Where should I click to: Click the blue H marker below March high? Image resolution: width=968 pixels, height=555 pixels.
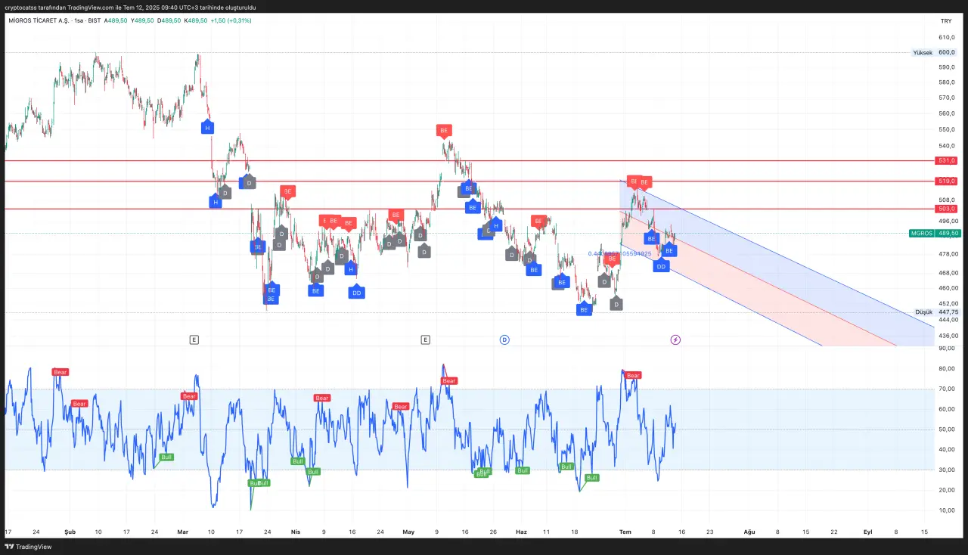pos(206,128)
